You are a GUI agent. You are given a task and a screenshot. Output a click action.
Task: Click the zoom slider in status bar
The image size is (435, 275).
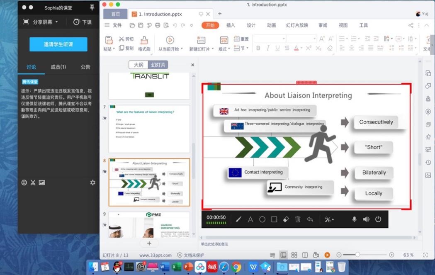coord(357,255)
